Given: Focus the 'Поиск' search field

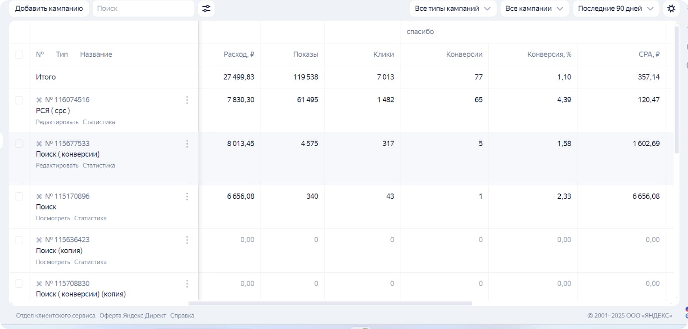Looking at the screenshot, I should tap(143, 9).
